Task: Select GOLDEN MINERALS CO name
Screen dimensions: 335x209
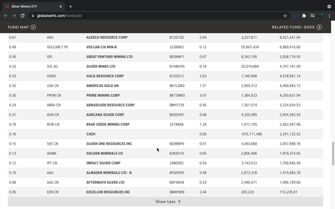Action: (x=104, y=153)
